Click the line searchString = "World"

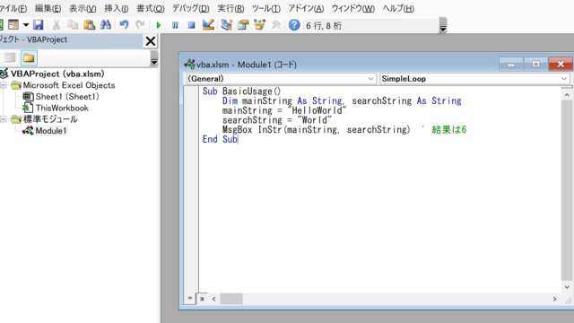click(x=277, y=119)
